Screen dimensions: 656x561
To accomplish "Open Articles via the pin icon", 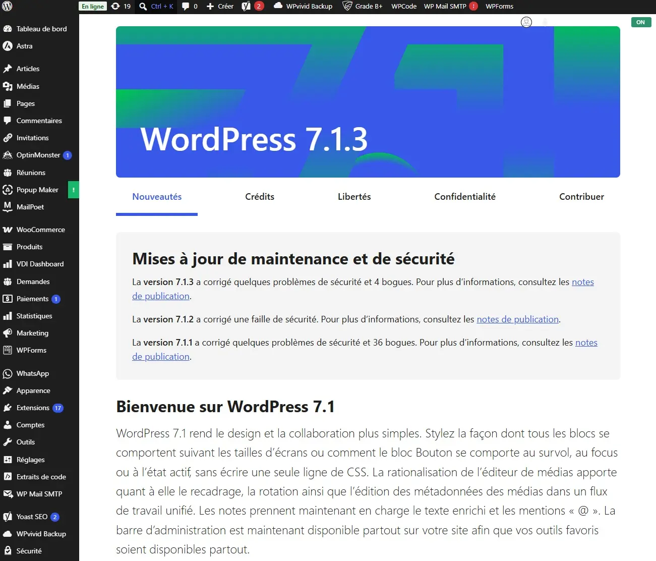I will point(39,69).
